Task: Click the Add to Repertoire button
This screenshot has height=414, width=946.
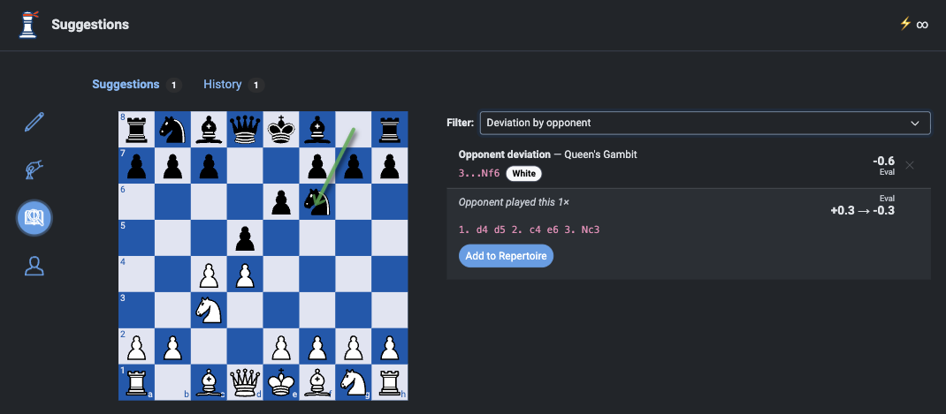Action: click(x=506, y=256)
